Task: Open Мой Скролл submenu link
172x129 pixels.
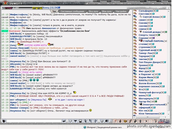Action: point(115,3)
